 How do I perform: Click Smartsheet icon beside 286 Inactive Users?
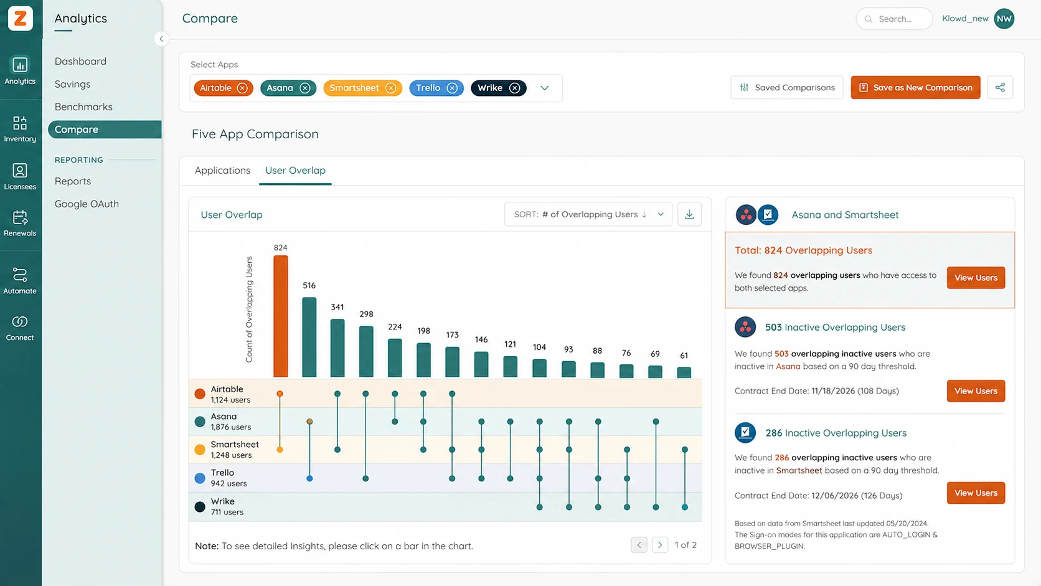[745, 432]
